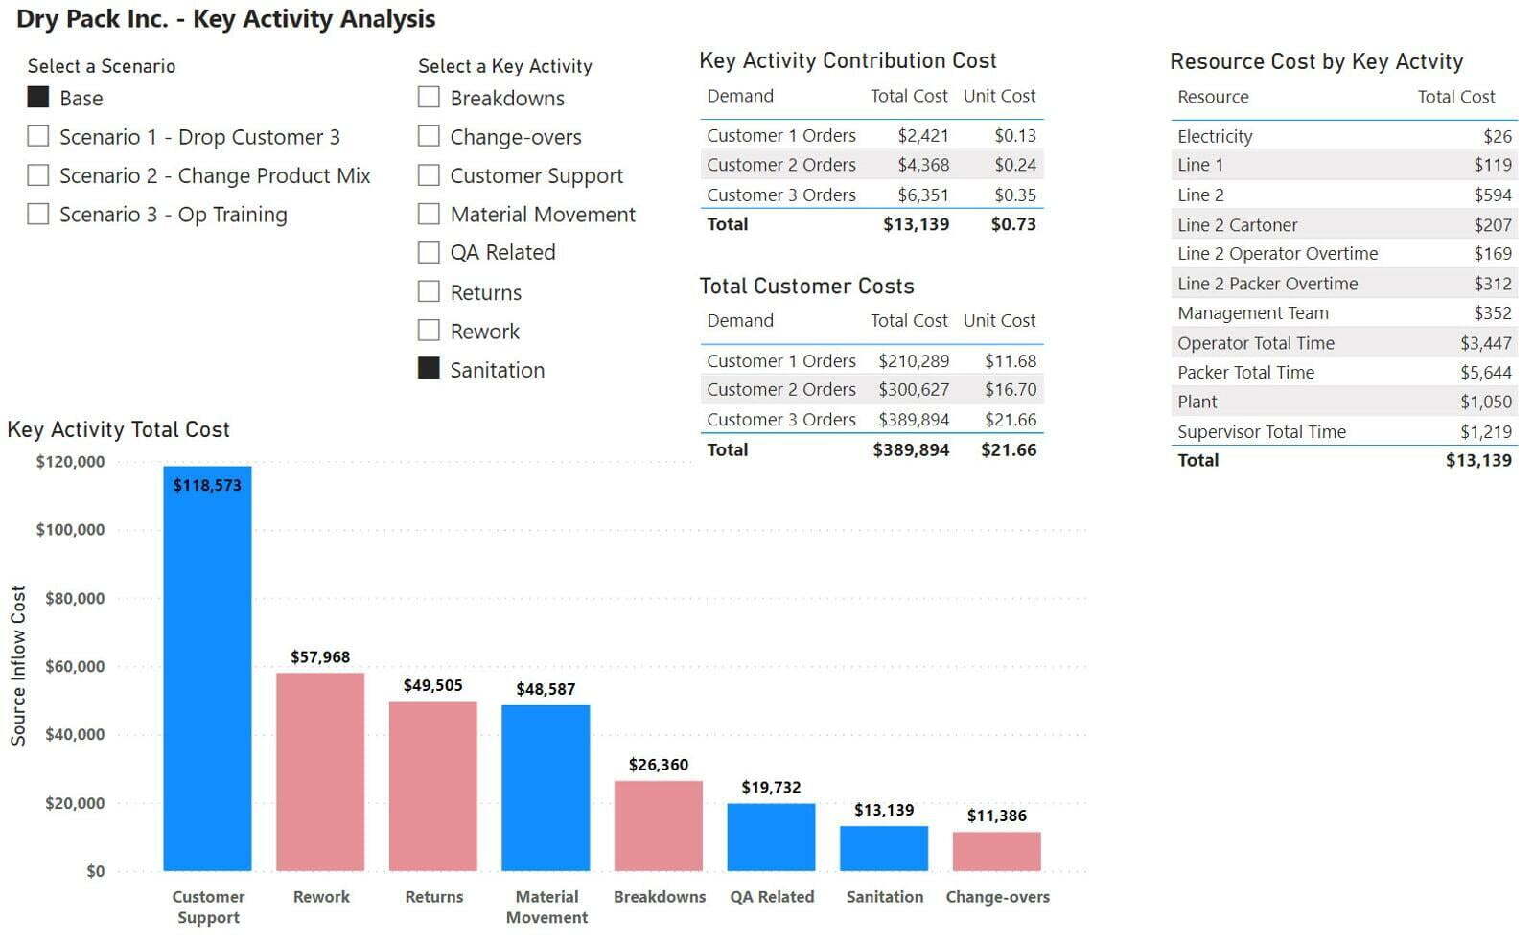1534x942 pixels.
Task: Click the Sanitation bar labeled $13,139
Action: pos(884,848)
